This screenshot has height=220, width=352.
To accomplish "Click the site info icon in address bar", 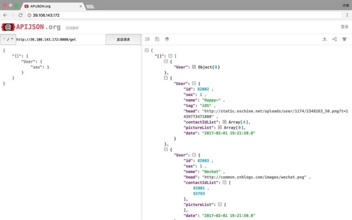I will 29,15.
